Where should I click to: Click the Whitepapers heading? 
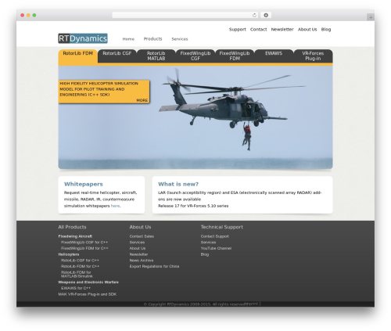[84, 184]
